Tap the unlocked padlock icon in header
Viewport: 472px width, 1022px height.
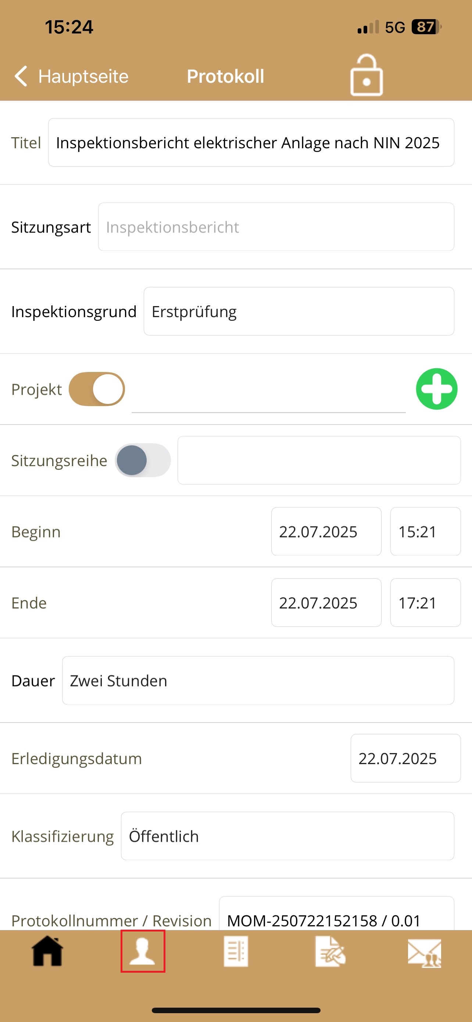(x=366, y=75)
